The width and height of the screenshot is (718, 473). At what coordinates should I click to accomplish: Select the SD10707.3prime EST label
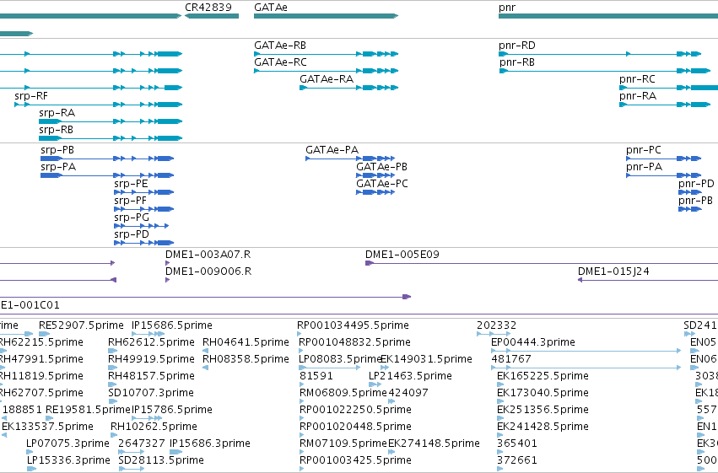click(151, 394)
